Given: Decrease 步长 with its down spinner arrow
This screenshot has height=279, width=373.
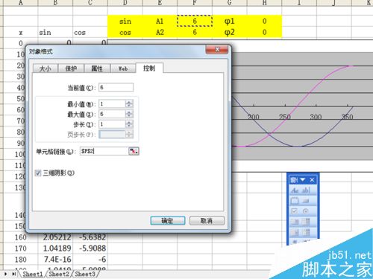Looking at the screenshot, I should point(129,126).
